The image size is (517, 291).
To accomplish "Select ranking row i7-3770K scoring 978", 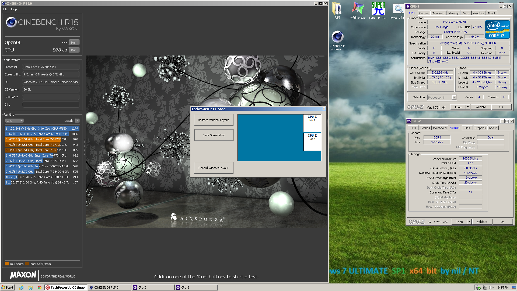I will pyautogui.click(x=42, y=139).
